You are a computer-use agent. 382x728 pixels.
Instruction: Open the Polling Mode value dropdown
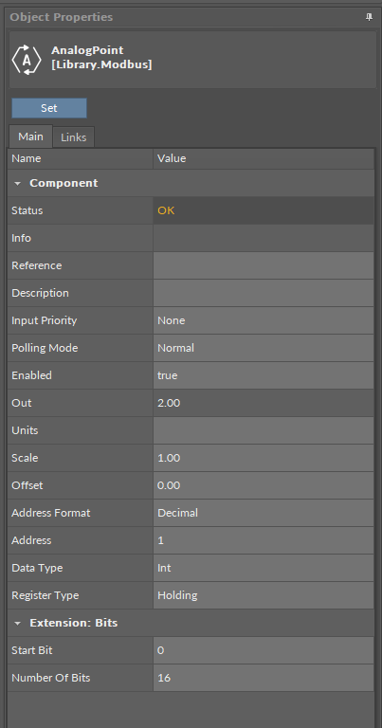click(x=264, y=348)
